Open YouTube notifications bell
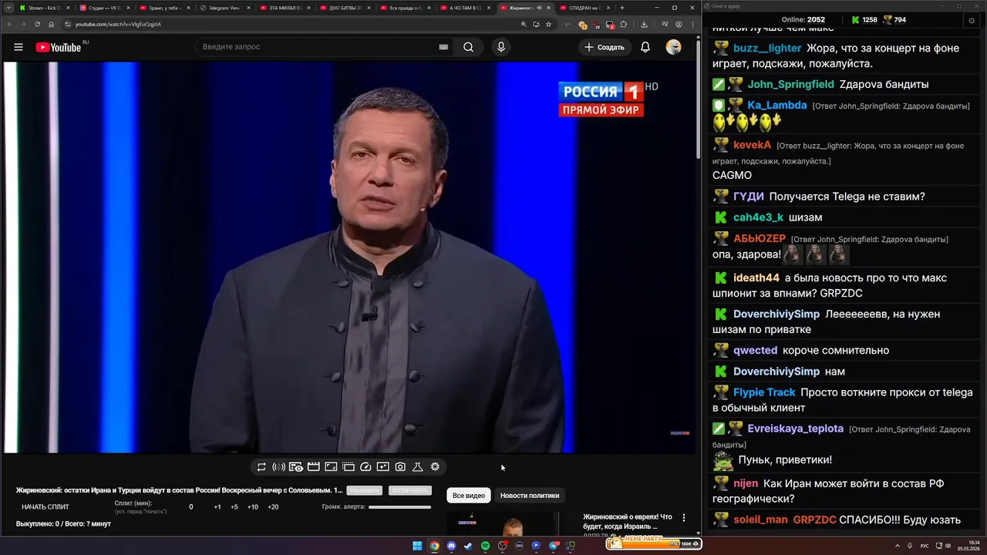Screen dimensions: 987x555 pyautogui.click(x=645, y=47)
